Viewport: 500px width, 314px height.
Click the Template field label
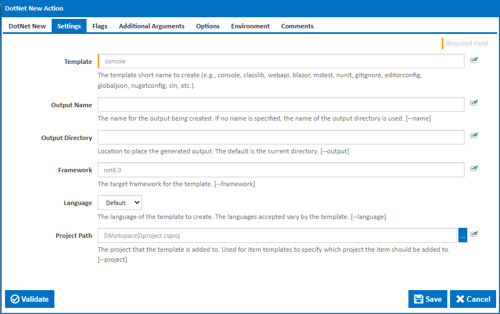78,62
